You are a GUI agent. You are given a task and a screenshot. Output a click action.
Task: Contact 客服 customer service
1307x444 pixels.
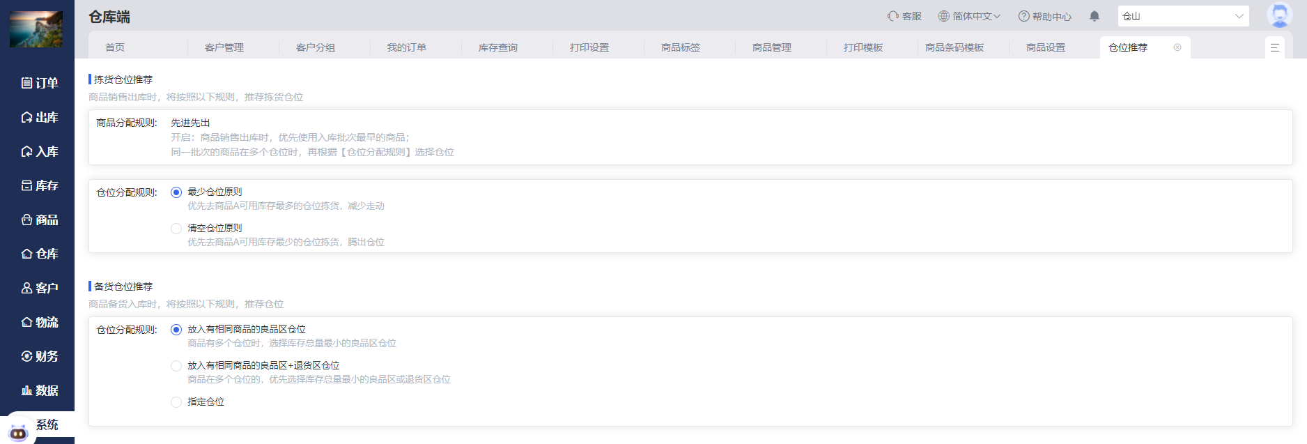coord(904,16)
